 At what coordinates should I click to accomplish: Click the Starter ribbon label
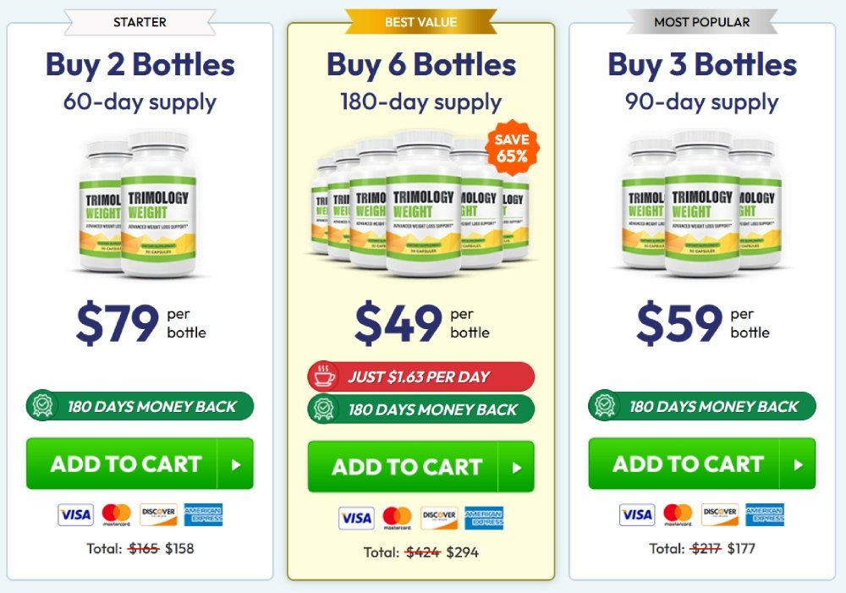pos(140,23)
